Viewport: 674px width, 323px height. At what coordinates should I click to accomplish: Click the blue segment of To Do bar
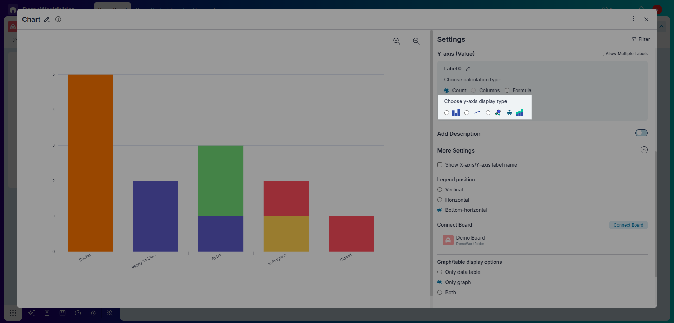[x=221, y=234]
